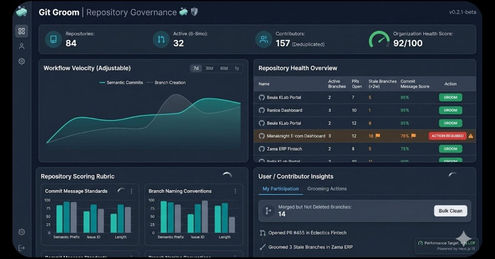Open Commit Message Standards kebab menu
495x259 pixels.
132,191
